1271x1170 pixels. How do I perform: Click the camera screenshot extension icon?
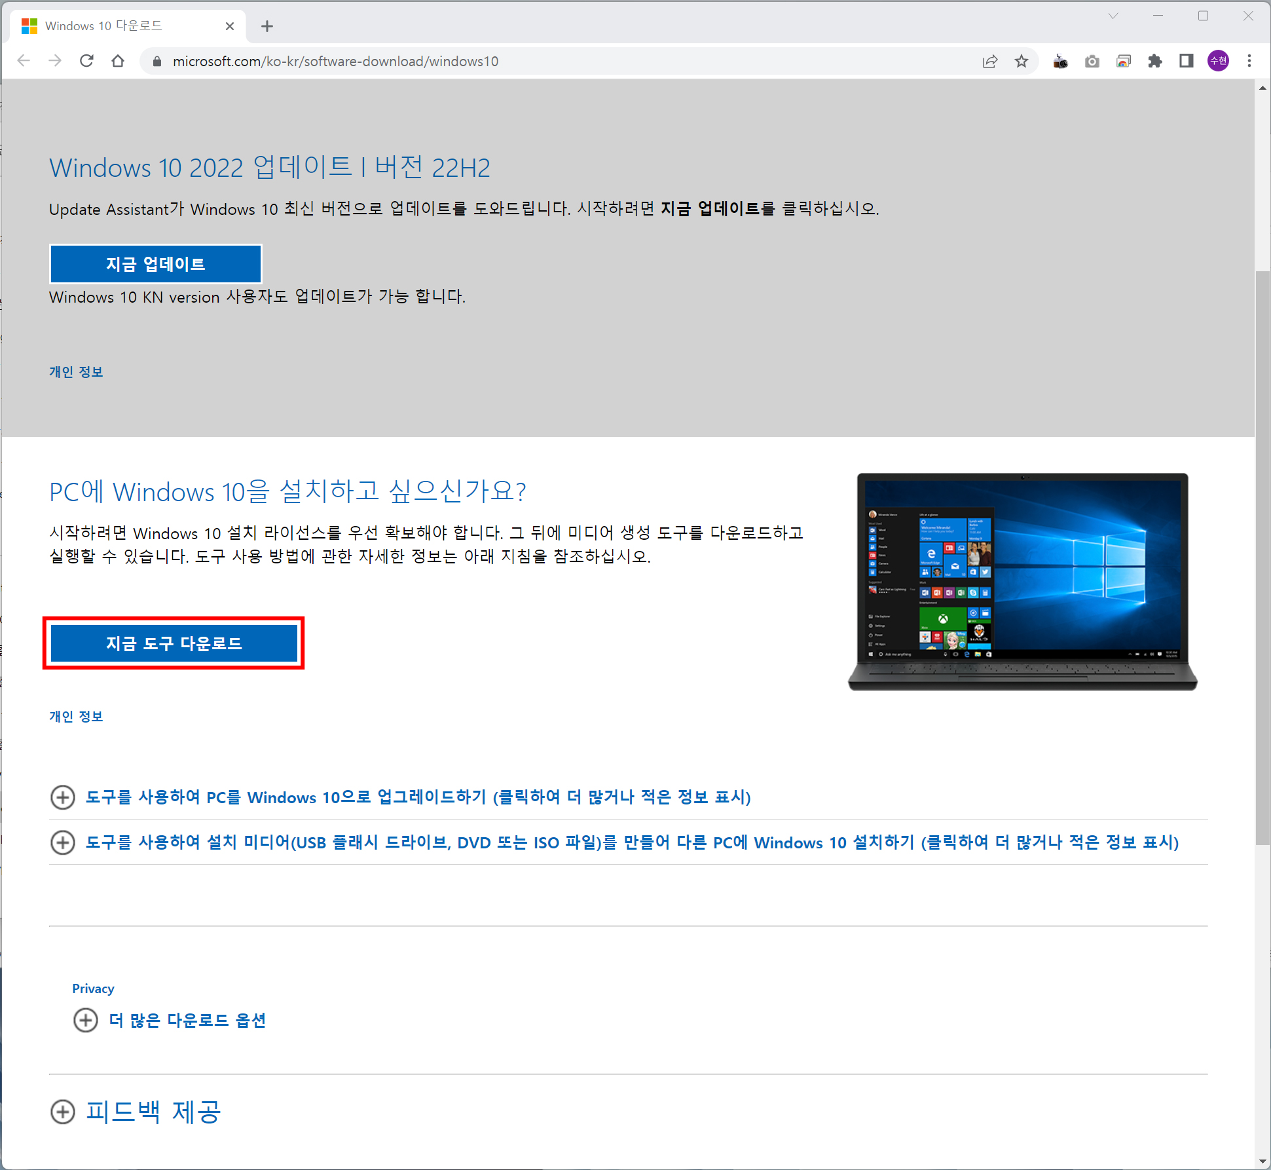pyautogui.click(x=1092, y=61)
